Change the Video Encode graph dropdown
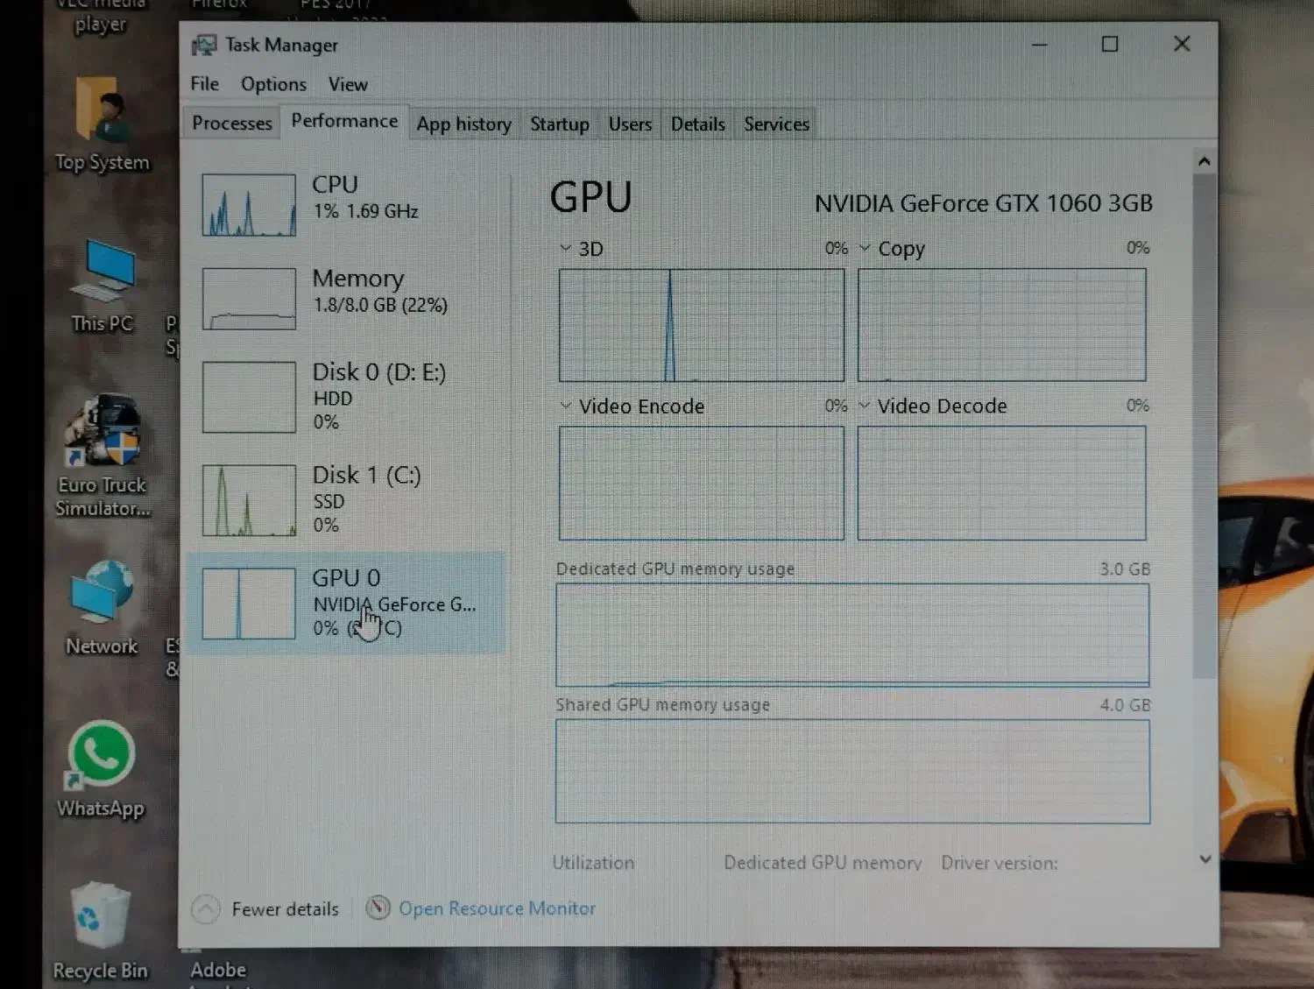The image size is (1314, 989). 566,406
